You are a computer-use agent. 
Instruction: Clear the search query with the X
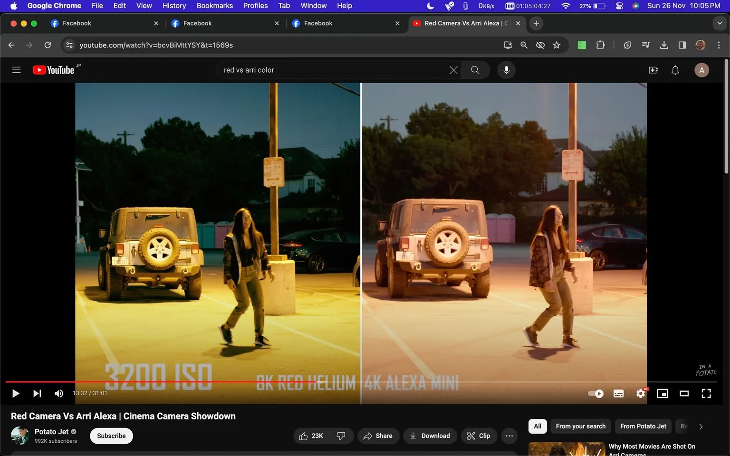point(453,70)
